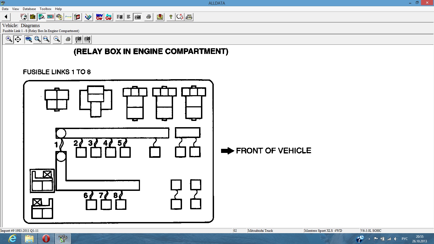Viewport: 434px width, 244px height.
Task: Click the Online toolbar icon
Action: [68, 17]
